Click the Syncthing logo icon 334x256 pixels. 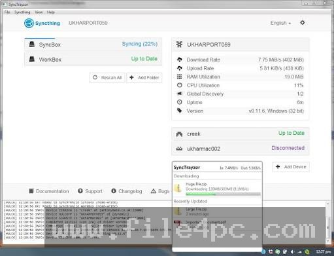point(29,23)
